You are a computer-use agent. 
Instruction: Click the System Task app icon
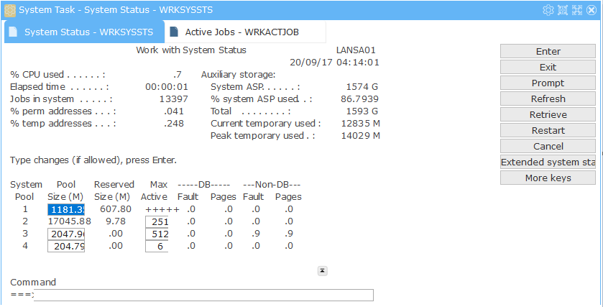point(9,10)
